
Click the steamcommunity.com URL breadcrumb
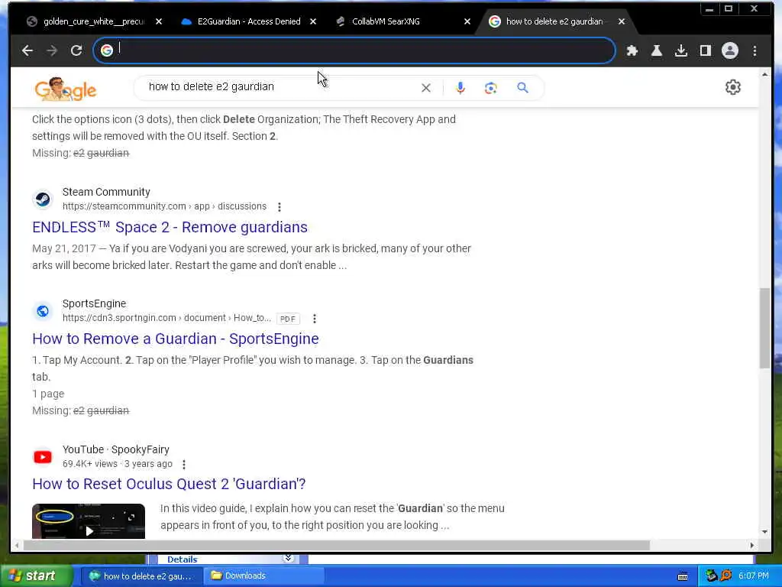pyautogui.click(x=165, y=206)
